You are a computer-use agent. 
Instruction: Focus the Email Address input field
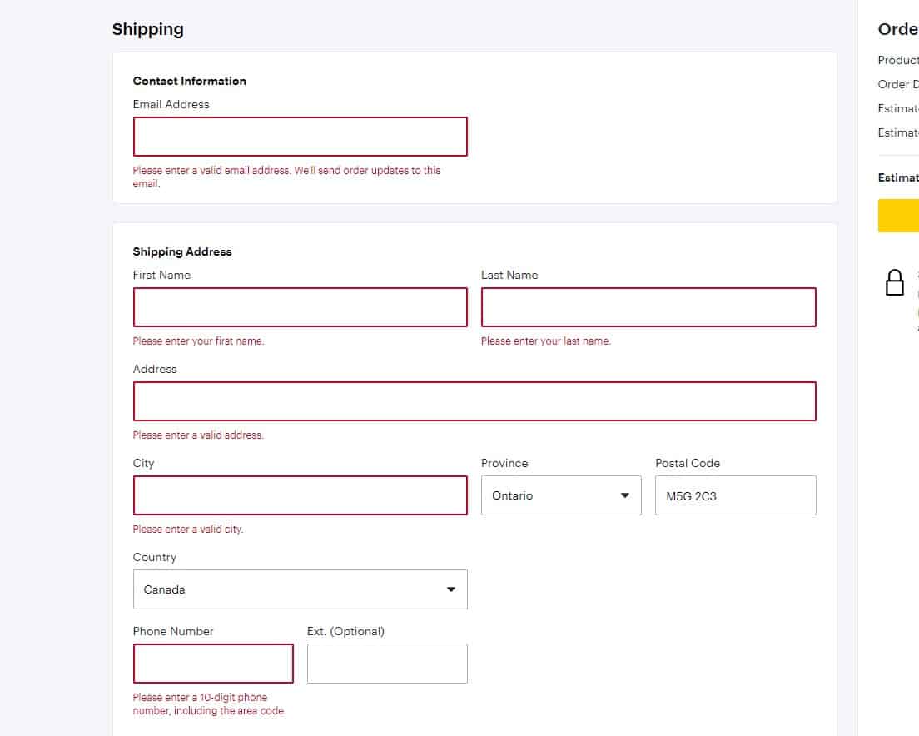300,137
